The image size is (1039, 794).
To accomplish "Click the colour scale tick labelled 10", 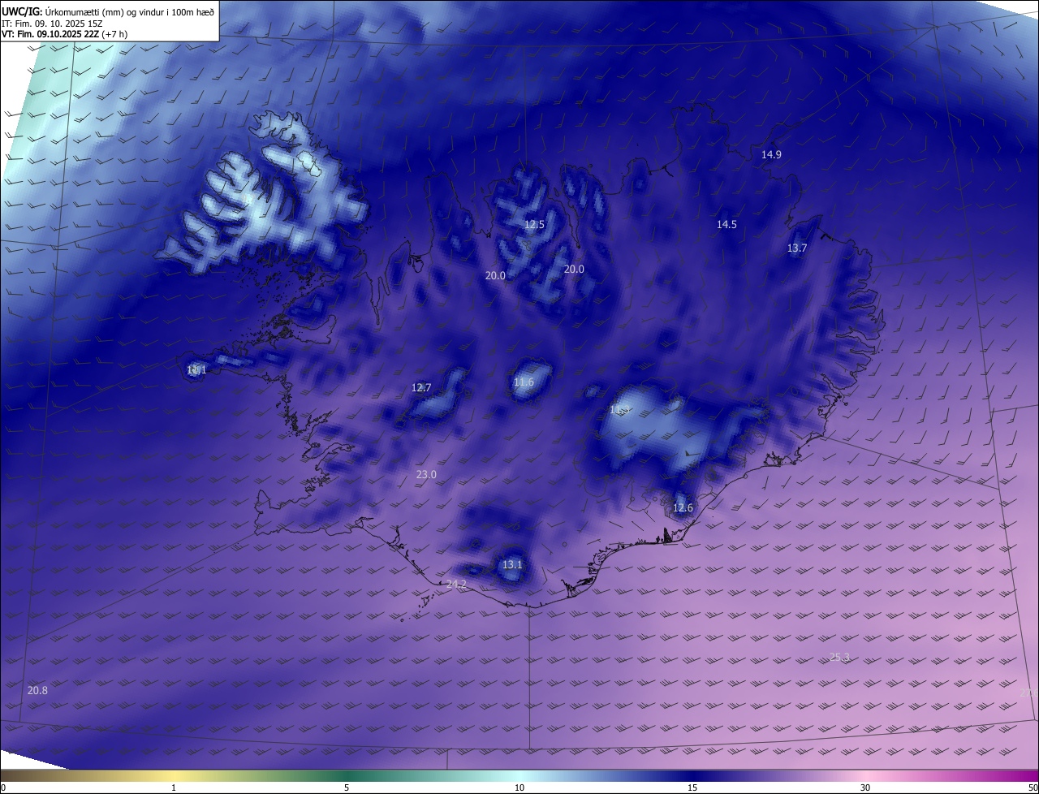I will [x=519, y=788].
